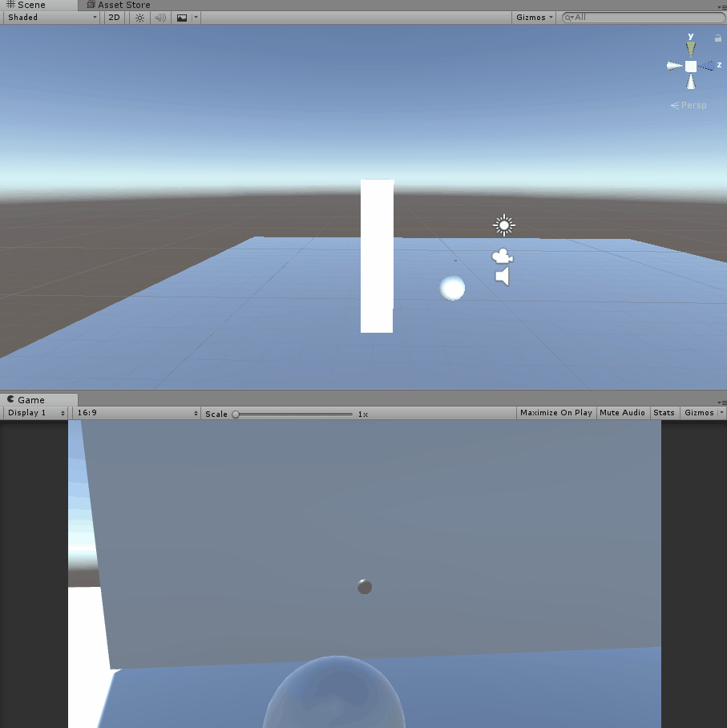Viewport: 727px width, 728px height.
Task: Open the Scene panel options menu icon
Action: click(x=721, y=7)
